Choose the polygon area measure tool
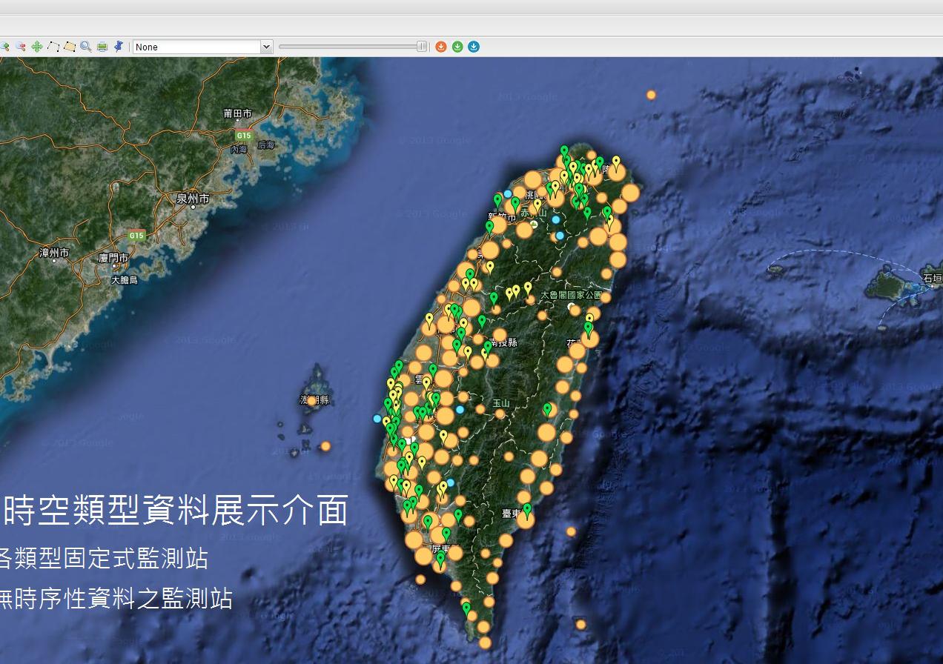 pyautogui.click(x=70, y=47)
